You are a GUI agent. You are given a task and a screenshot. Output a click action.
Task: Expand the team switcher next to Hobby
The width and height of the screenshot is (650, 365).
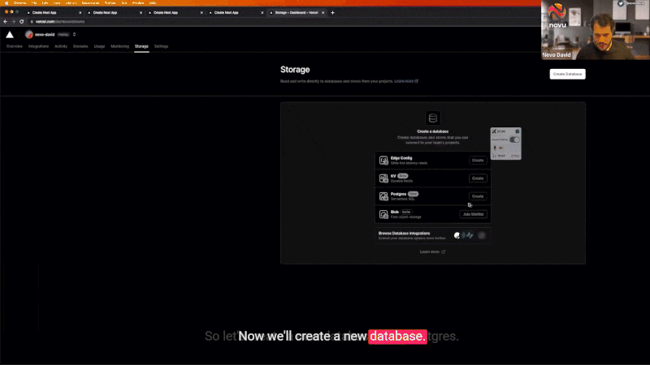[74, 35]
